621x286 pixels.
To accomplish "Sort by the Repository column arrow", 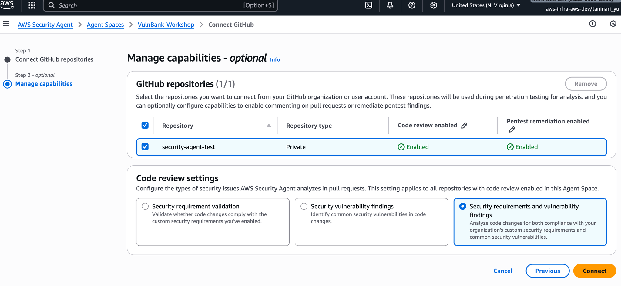I will tap(269, 126).
